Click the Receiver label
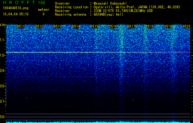 (62, 11)
